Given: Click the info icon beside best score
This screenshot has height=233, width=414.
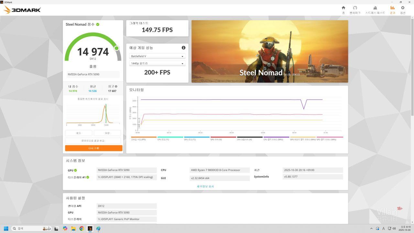Looking at the screenshot, I should click(x=116, y=86).
